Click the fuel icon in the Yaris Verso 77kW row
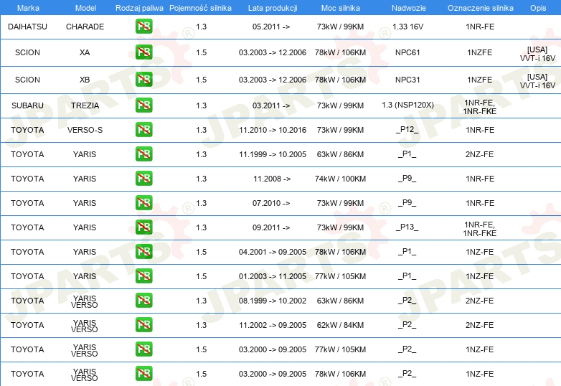The height and width of the screenshot is (386, 561). [x=143, y=349]
